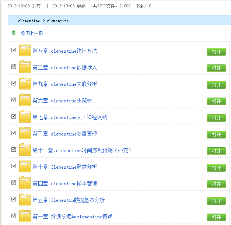Toggle checkbox for 第十一章 时间序列预测
The image size is (231, 225).
(14, 150)
